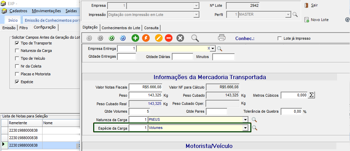Enable Natureza da Carga checkbox
The image size is (350, 151).
(17, 51)
